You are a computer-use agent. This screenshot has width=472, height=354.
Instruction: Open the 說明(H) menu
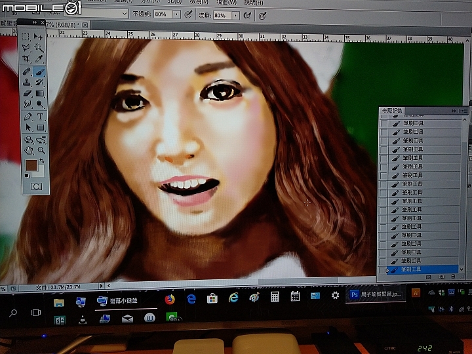(x=254, y=3)
